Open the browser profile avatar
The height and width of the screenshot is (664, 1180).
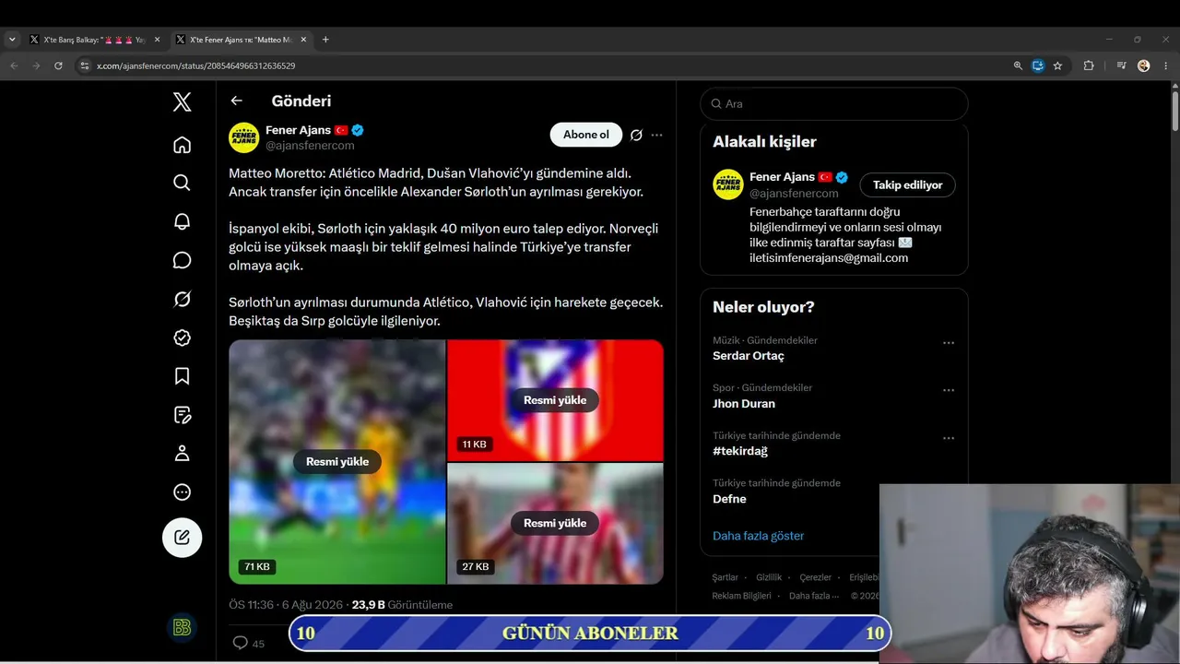1144,65
